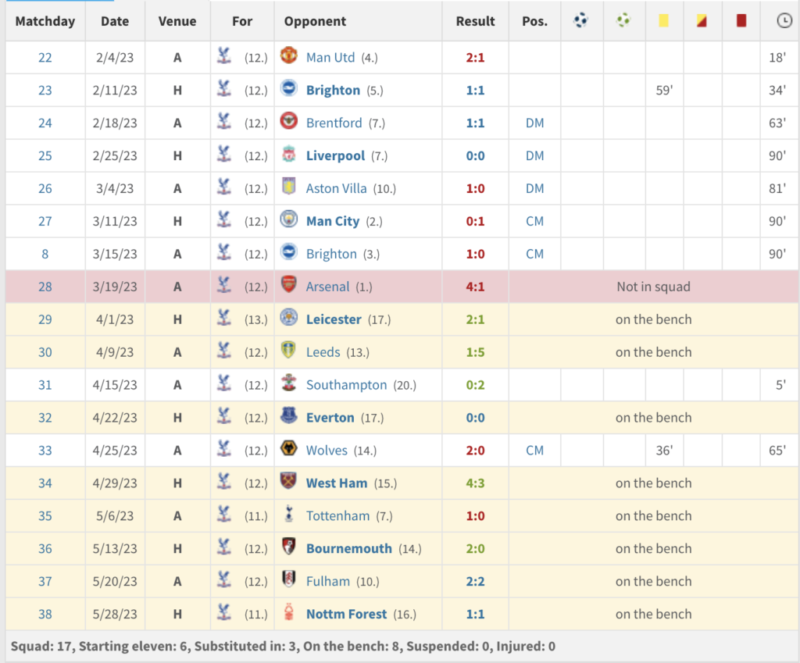
Task: Click CM position in Wolves row
Action: [534, 451]
